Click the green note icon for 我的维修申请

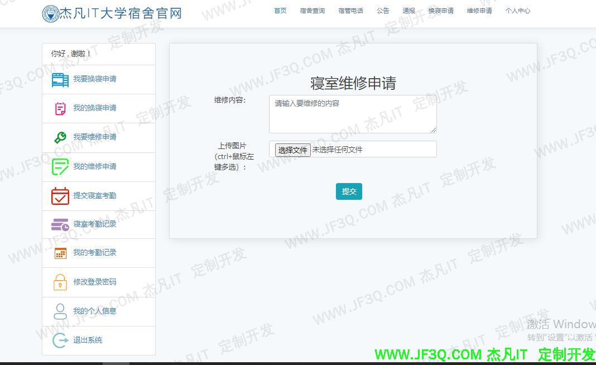60,167
